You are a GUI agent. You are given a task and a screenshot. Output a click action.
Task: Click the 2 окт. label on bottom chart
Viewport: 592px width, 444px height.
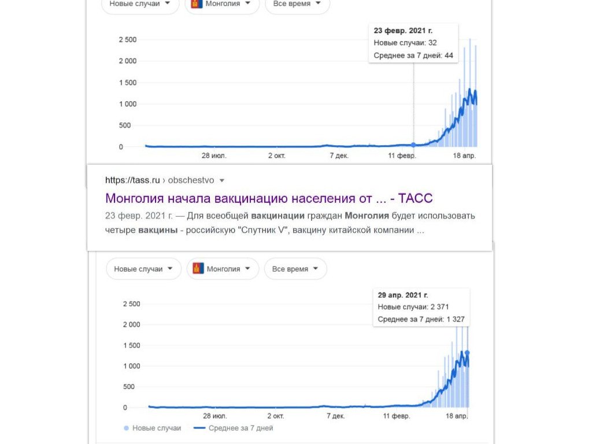click(x=276, y=416)
